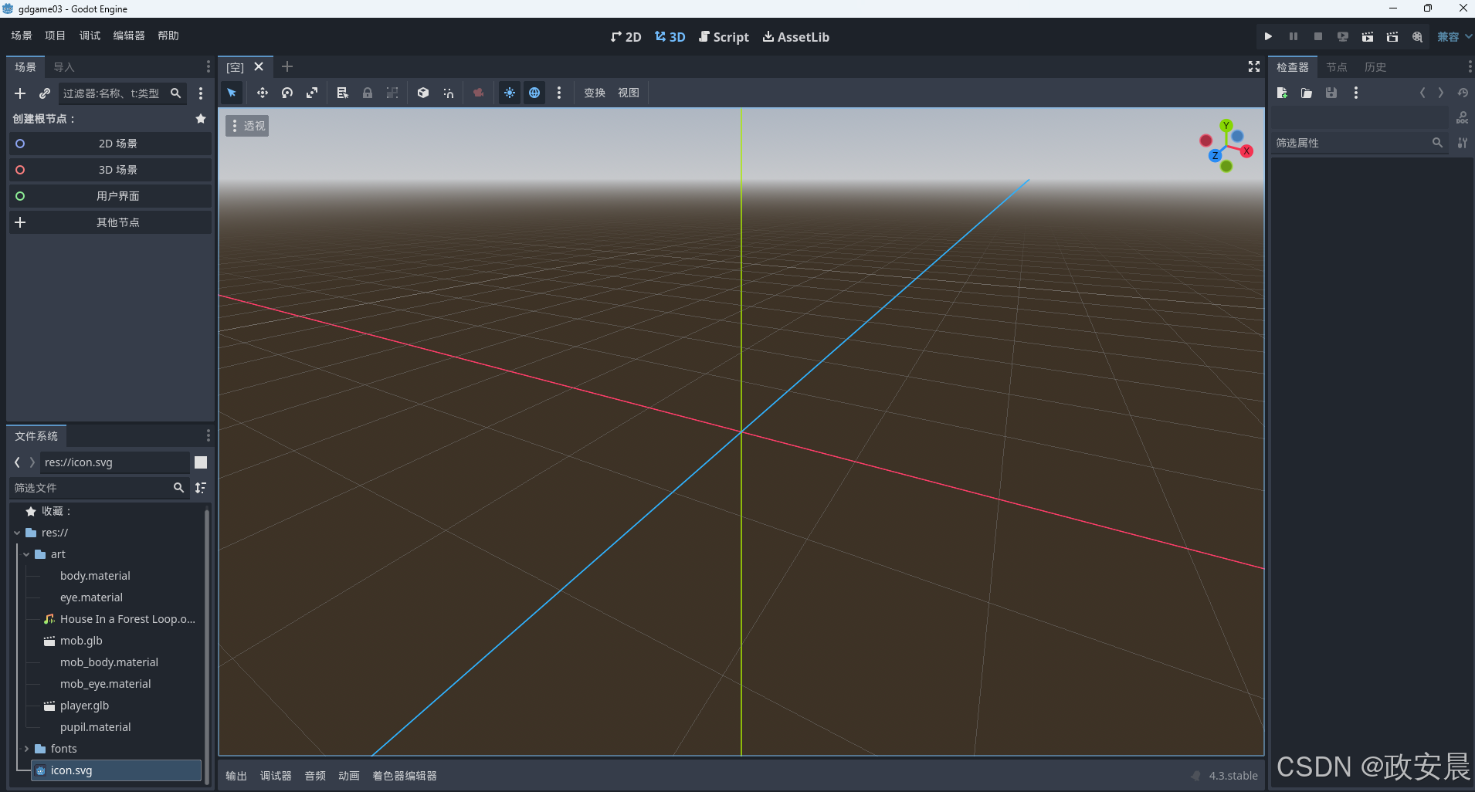Switch to the 节点 inspector tab

[x=1337, y=67]
